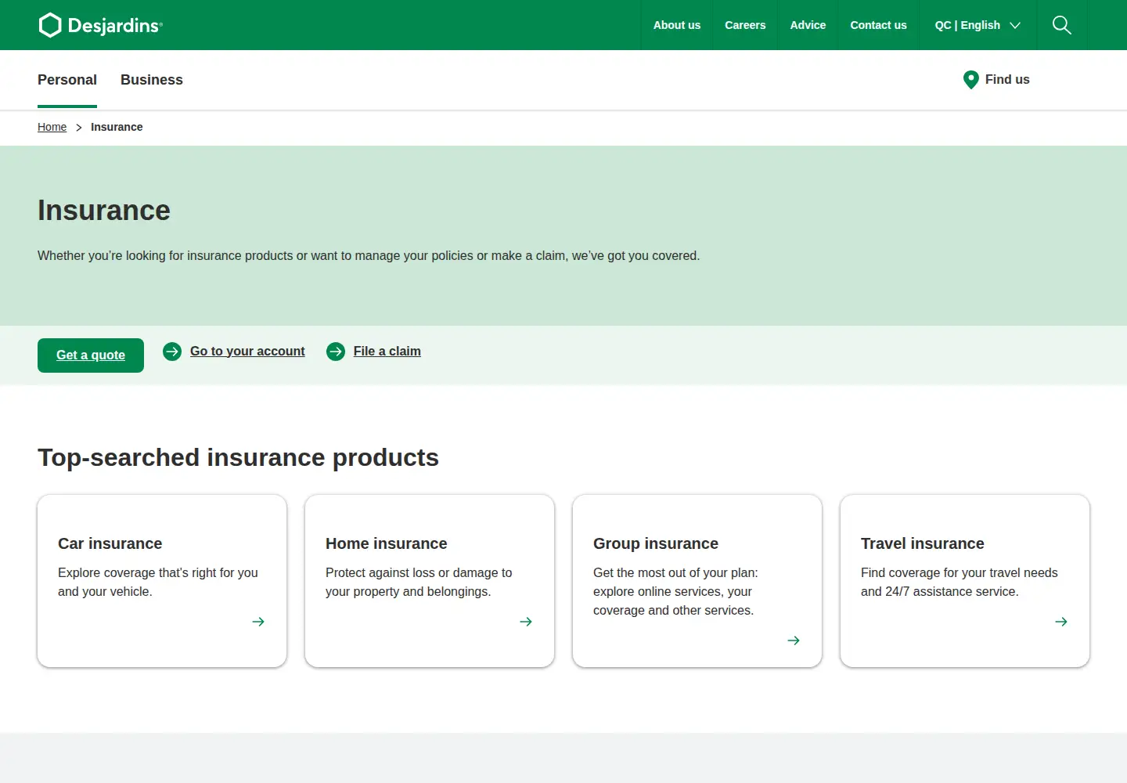Open the Car insurance card title

point(110,543)
